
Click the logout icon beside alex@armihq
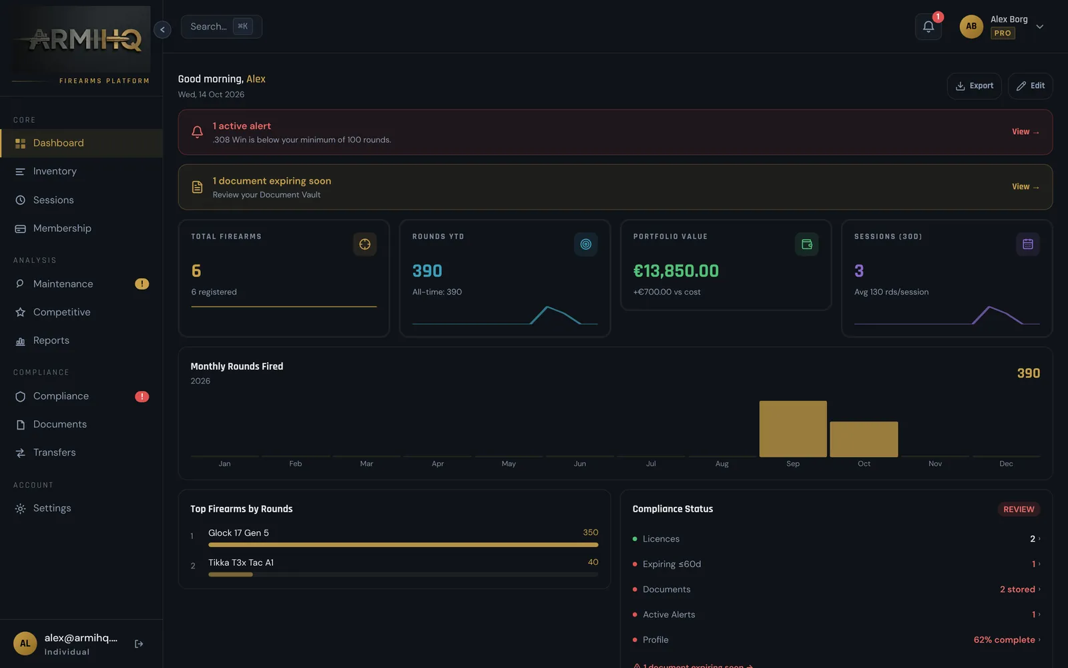139,644
